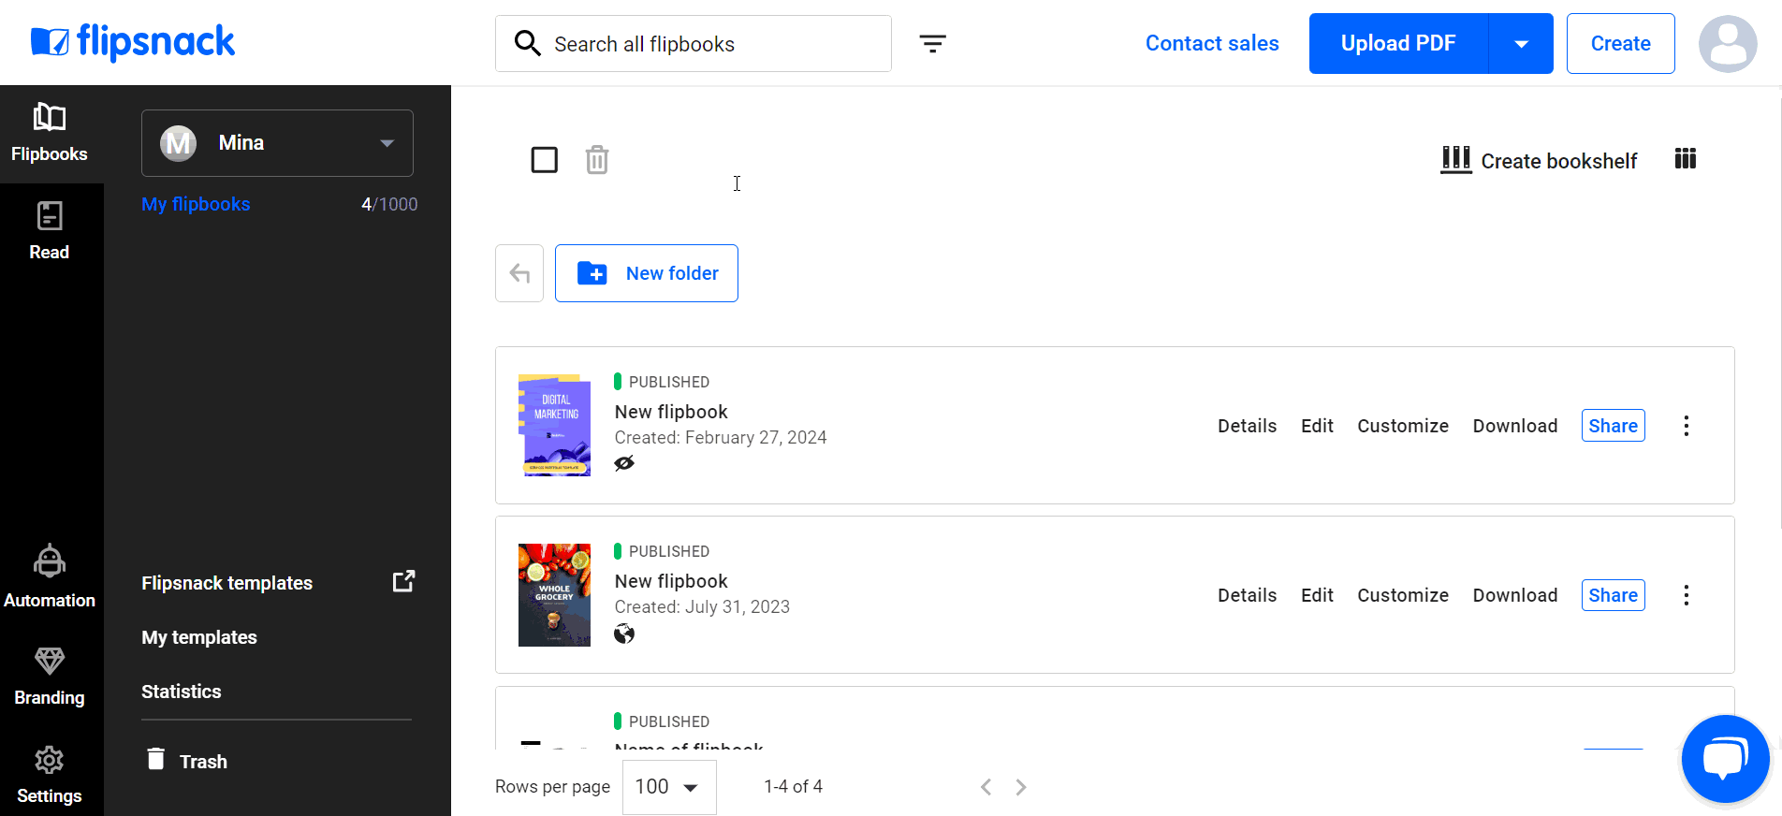The width and height of the screenshot is (1782, 816).
Task: Open the Settings gear icon
Action: click(x=50, y=760)
